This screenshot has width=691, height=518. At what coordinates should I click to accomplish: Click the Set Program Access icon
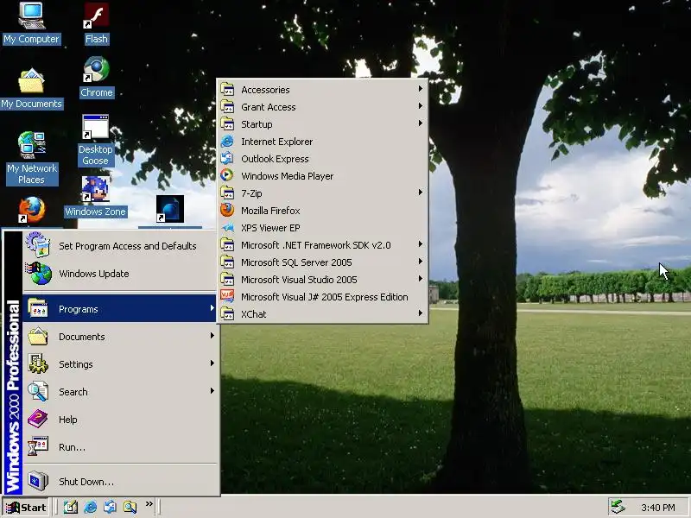click(x=38, y=245)
